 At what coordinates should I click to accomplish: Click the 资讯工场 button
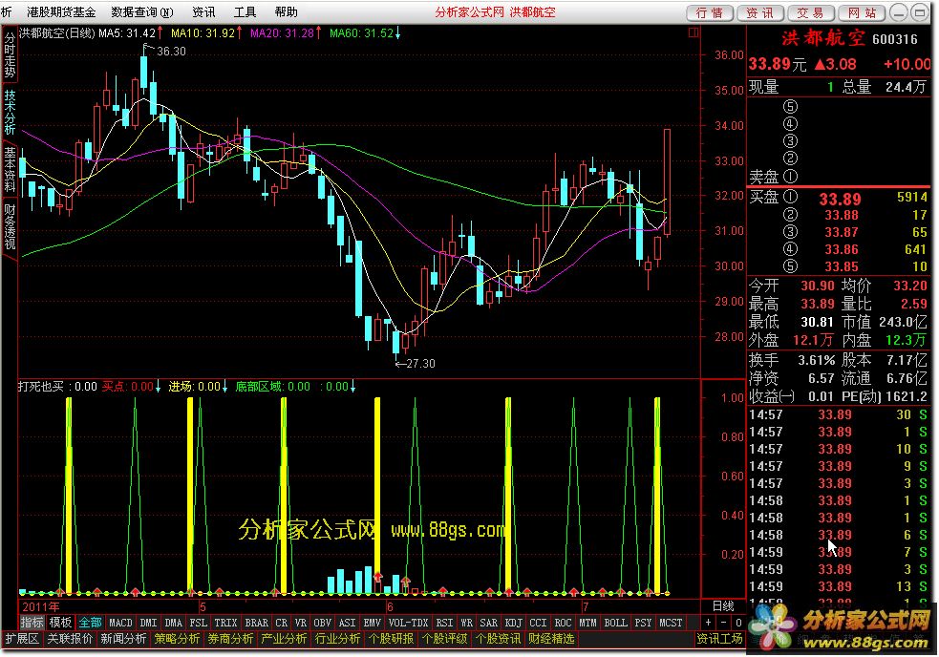point(719,639)
